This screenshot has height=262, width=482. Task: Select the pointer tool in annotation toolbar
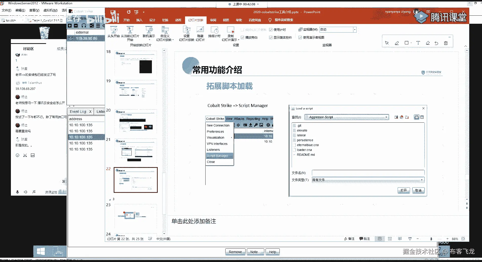(x=387, y=43)
